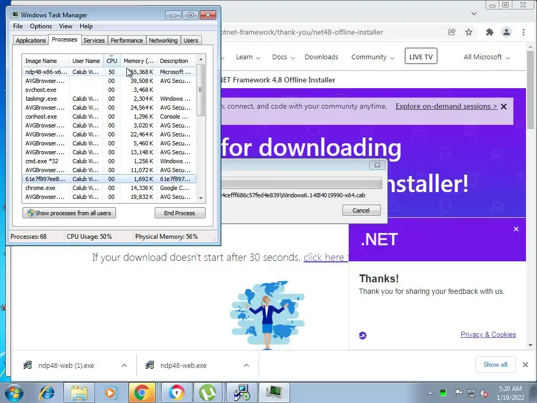Close the .NET feedback panel

(516, 229)
